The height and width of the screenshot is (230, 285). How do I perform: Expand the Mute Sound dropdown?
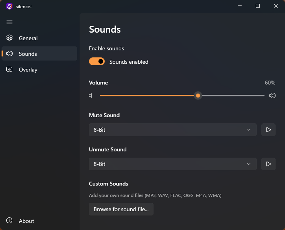(173, 130)
